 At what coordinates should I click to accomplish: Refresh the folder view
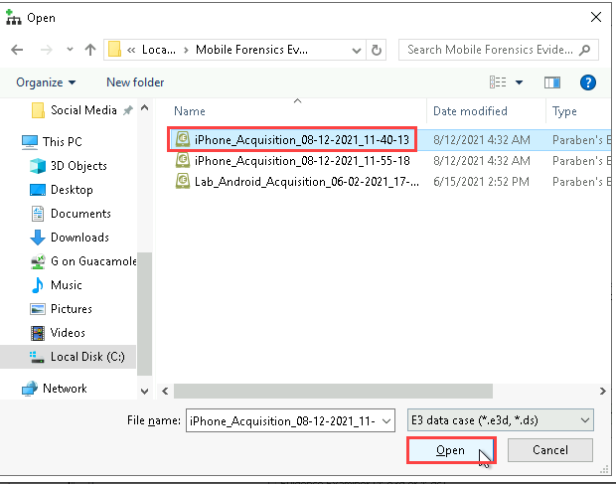click(x=377, y=50)
